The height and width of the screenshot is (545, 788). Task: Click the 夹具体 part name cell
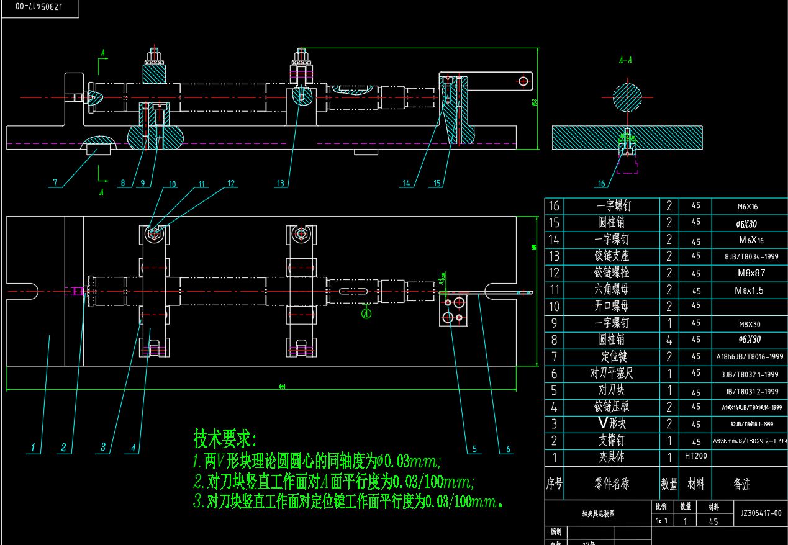612,457
